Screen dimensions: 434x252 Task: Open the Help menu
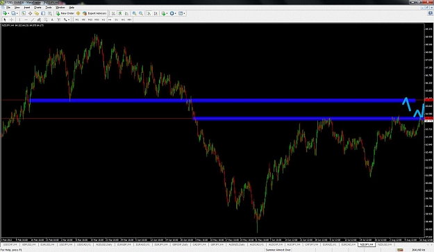tap(72, 8)
